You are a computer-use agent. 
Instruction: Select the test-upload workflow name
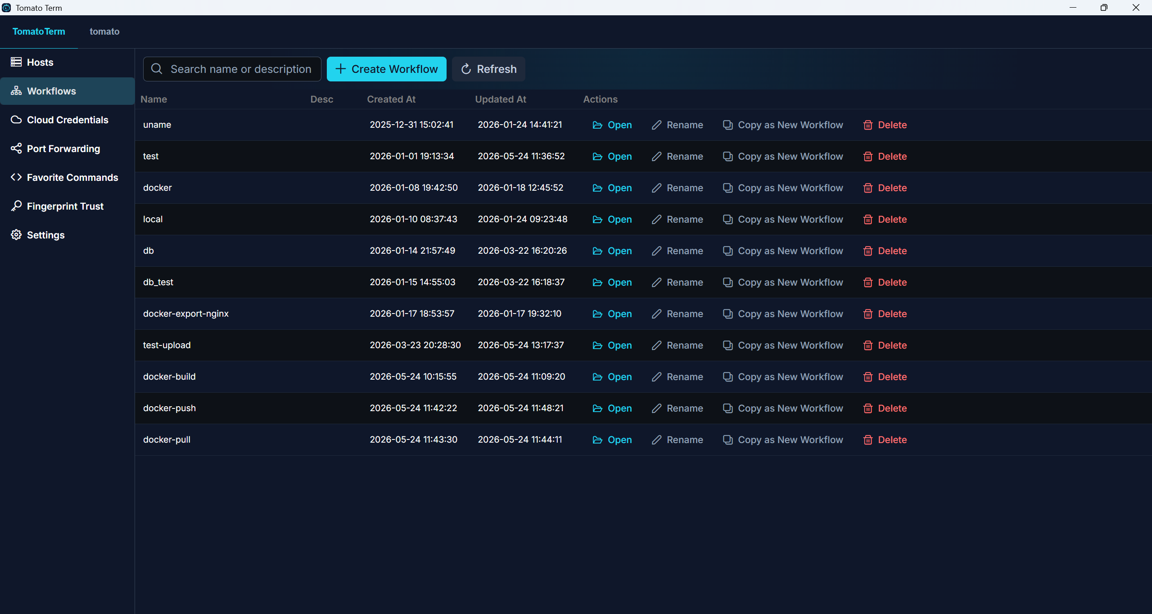[x=167, y=345]
